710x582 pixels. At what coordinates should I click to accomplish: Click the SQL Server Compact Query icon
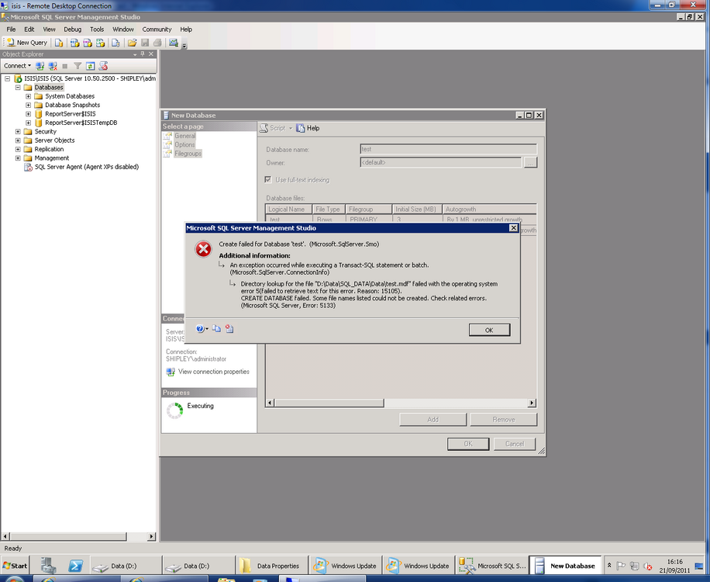click(116, 43)
